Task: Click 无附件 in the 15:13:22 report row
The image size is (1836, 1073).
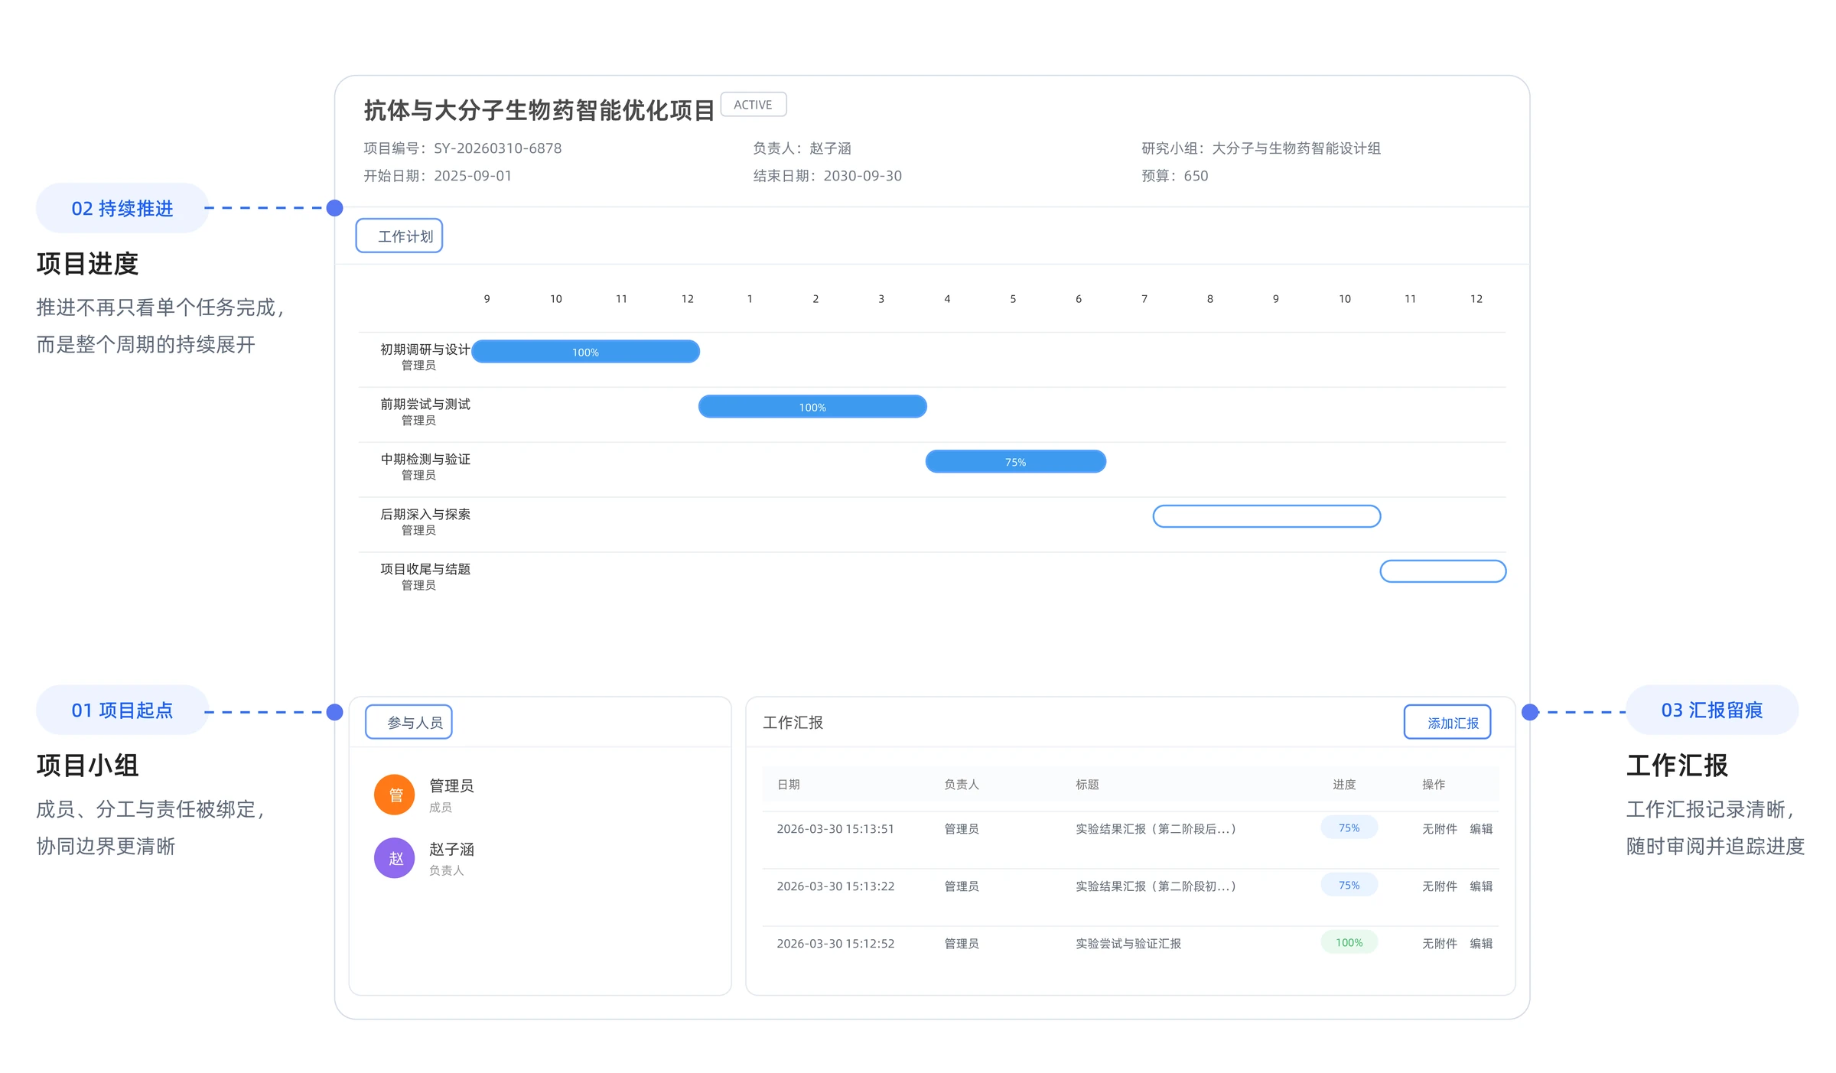Action: pyautogui.click(x=1440, y=886)
